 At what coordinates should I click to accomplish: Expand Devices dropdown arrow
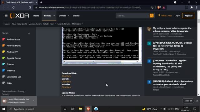click(x=69, y=16)
